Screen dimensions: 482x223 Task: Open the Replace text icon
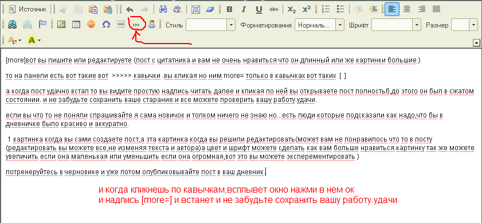tap(178, 9)
